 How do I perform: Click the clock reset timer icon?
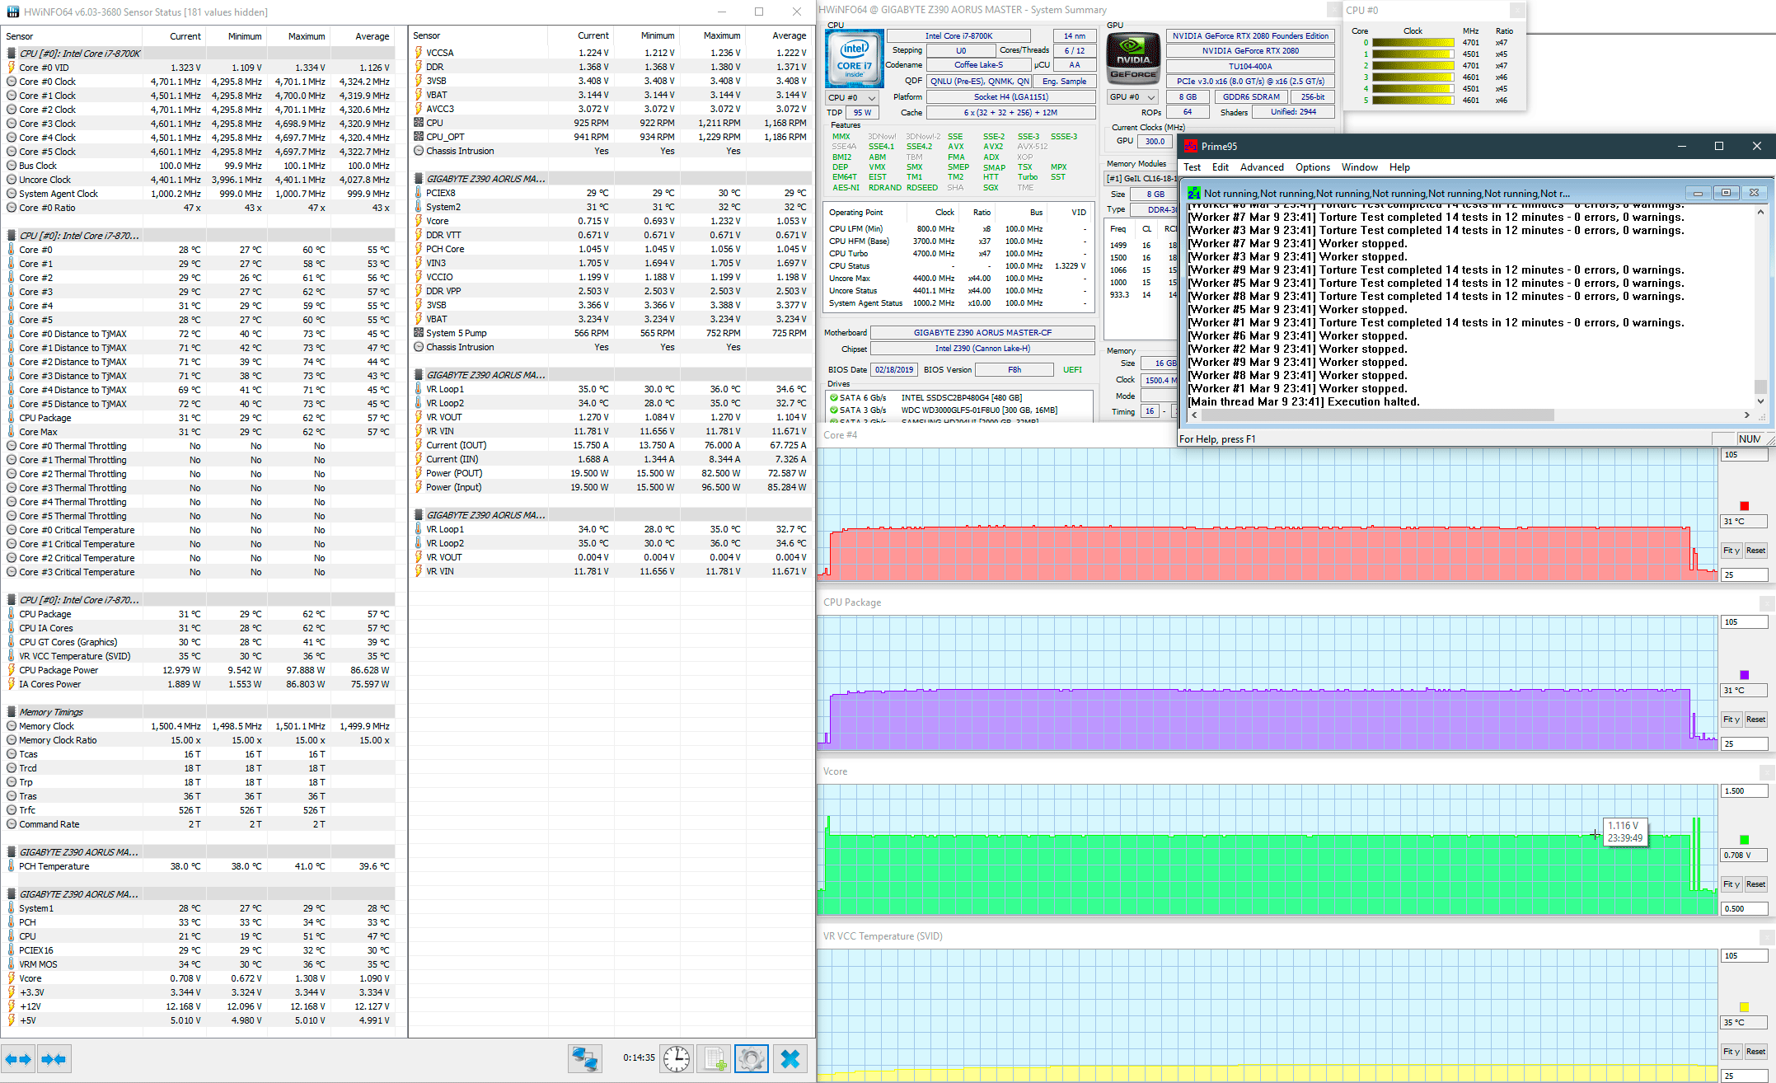click(677, 1058)
